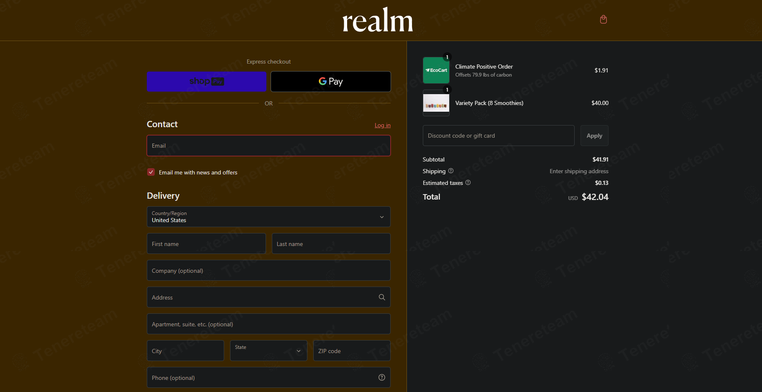
Task: Focus the First name field
Action: 206,243
